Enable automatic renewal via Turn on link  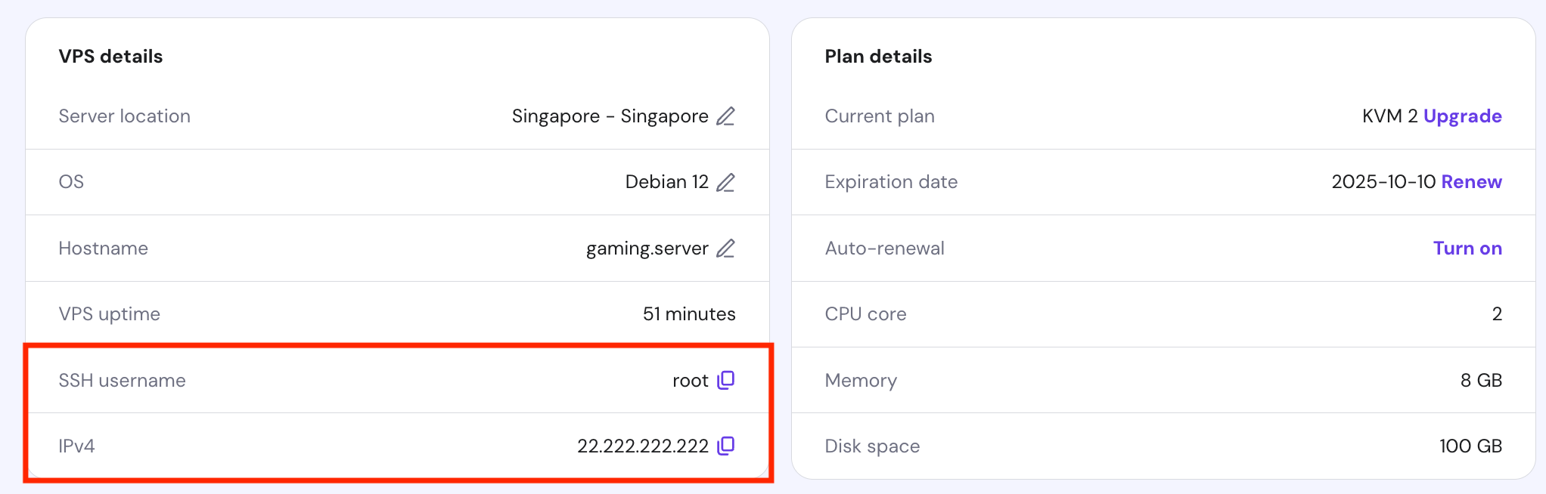1467,248
